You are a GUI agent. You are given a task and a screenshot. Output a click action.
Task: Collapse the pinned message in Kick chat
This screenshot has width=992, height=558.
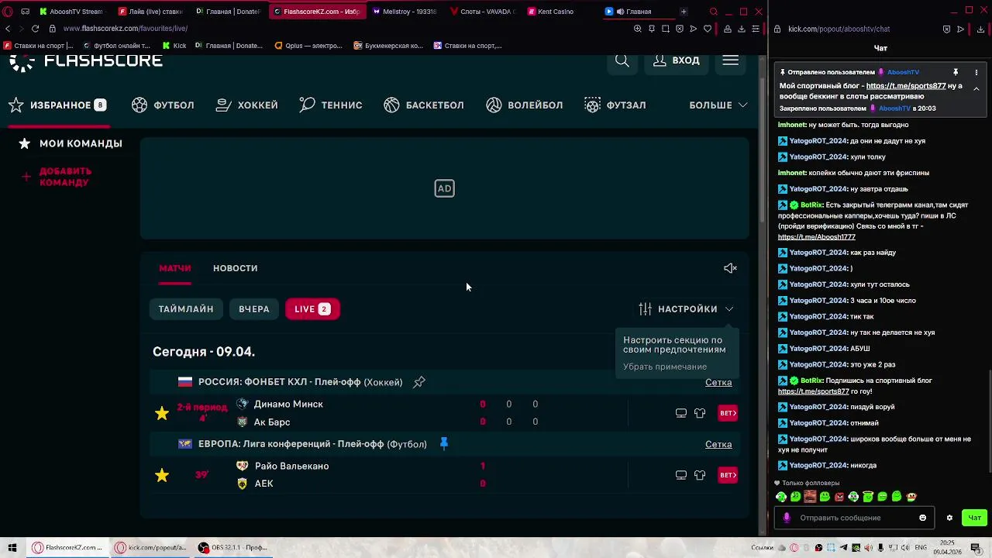click(976, 89)
